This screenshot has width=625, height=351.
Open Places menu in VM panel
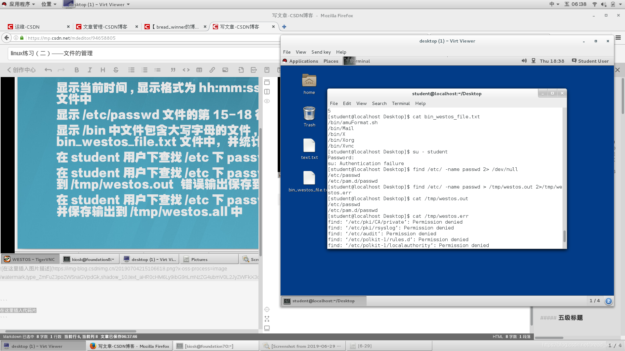point(331,61)
